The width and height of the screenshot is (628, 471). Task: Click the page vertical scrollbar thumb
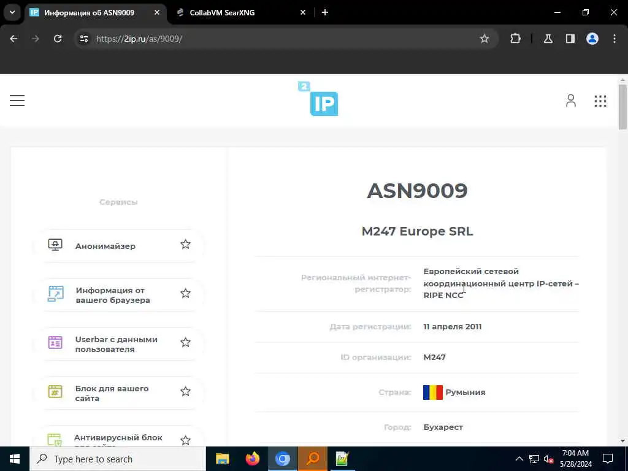coord(622,107)
